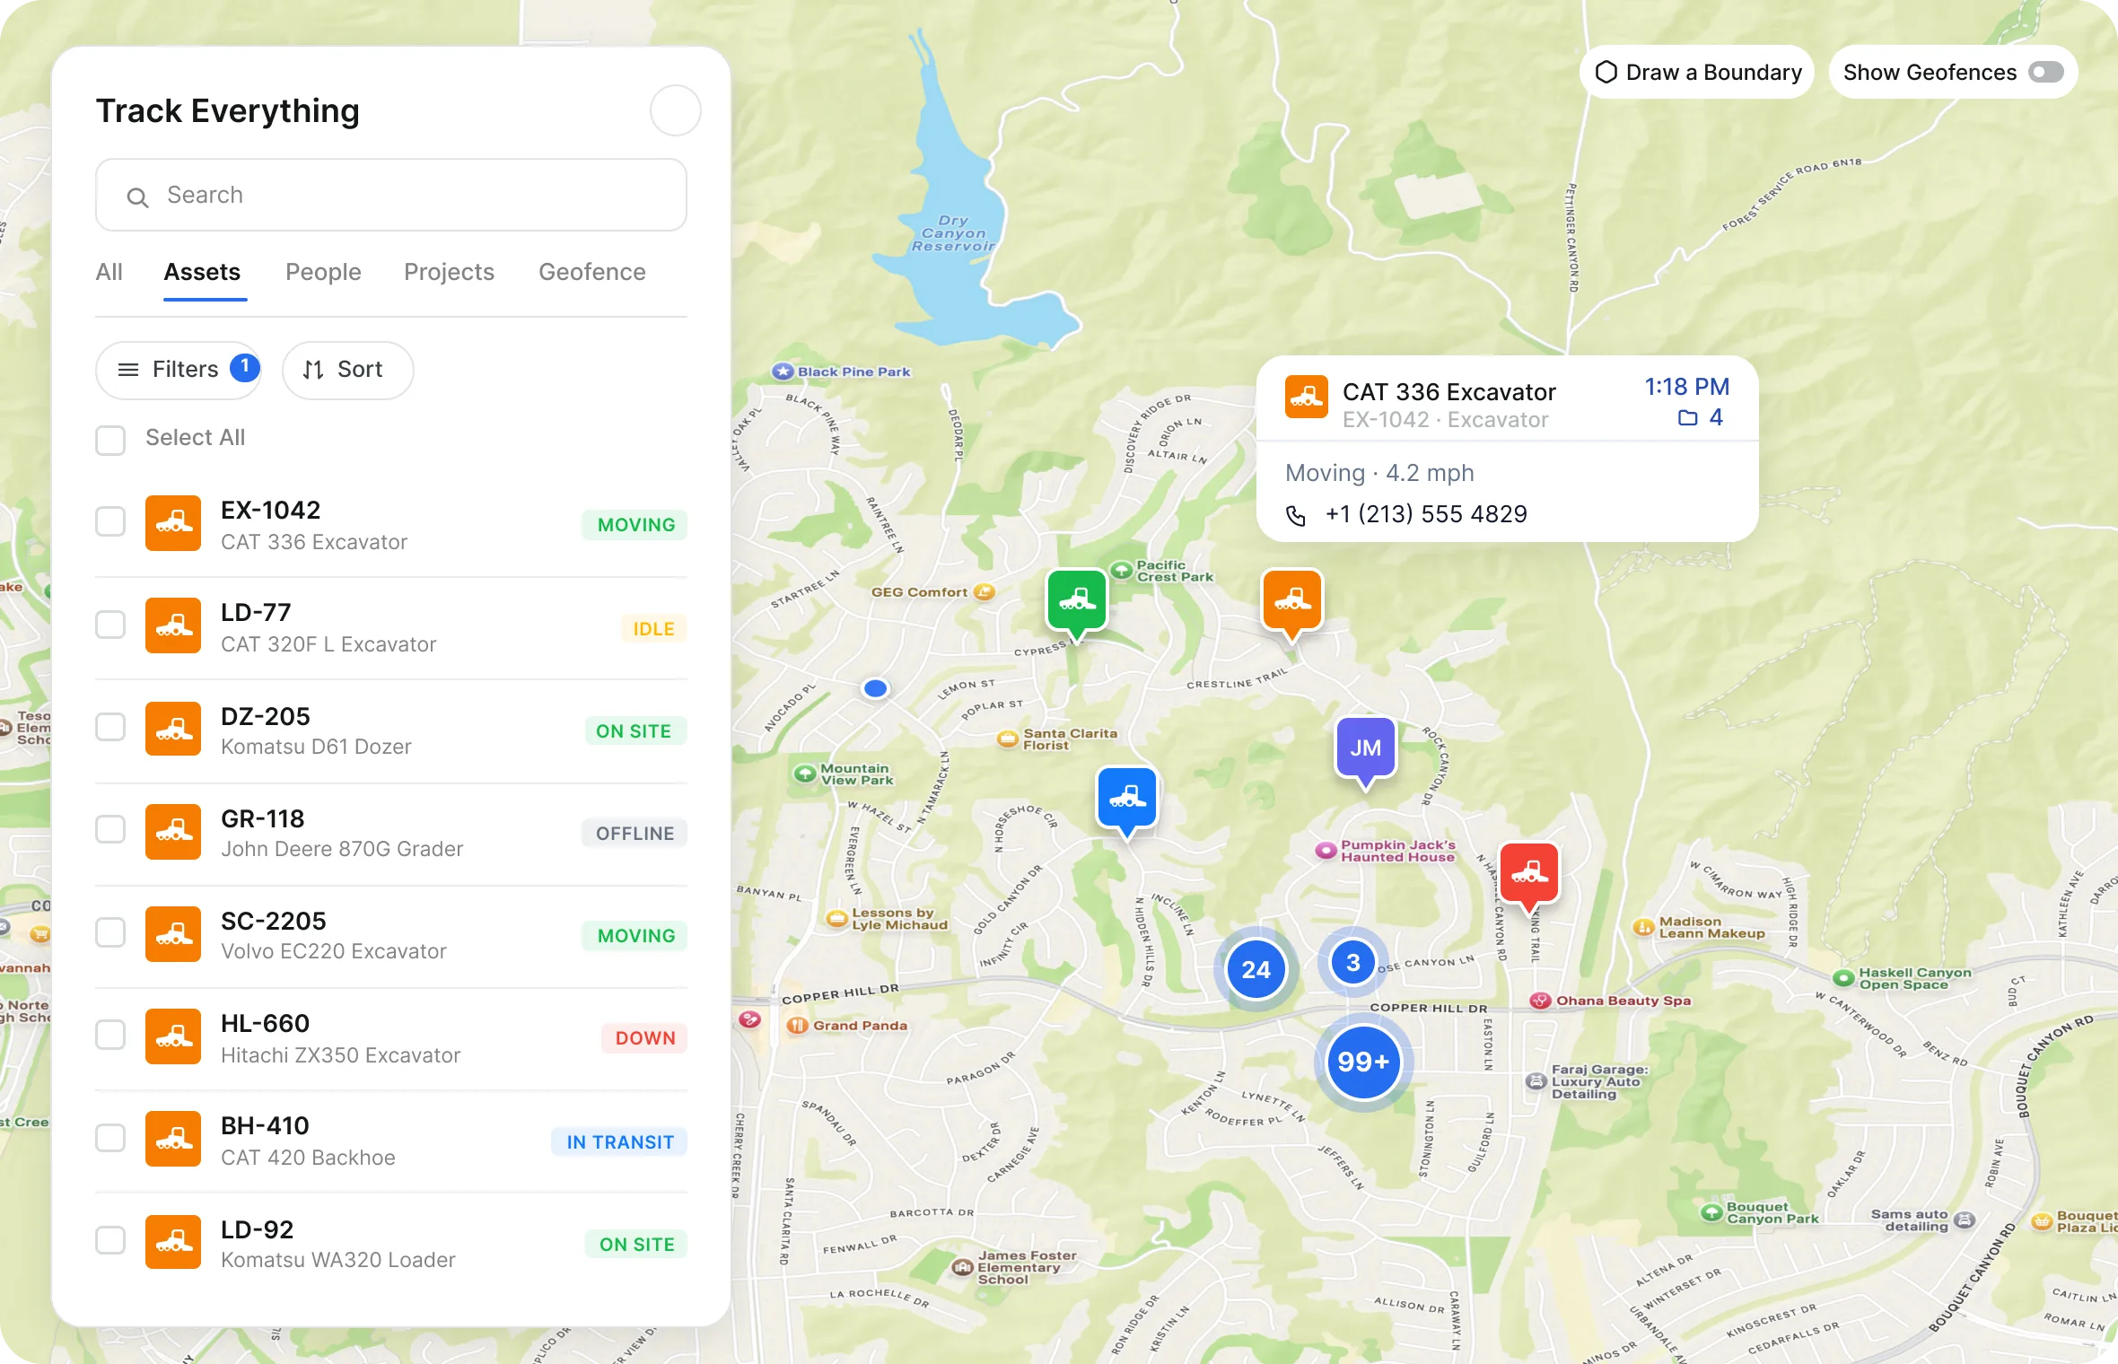Image resolution: width=2118 pixels, height=1364 pixels.
Task: Open the cluster marker labeled 24
Action: click(1256, 969)
